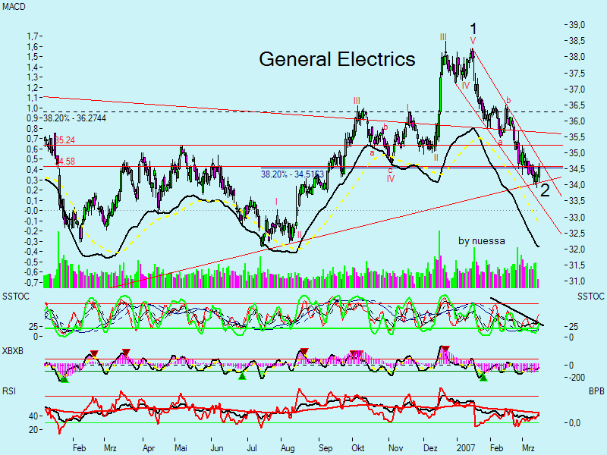Click the MACD indicator label

tap(14, 7)
